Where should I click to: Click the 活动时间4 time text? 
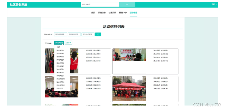pos(165,89)
